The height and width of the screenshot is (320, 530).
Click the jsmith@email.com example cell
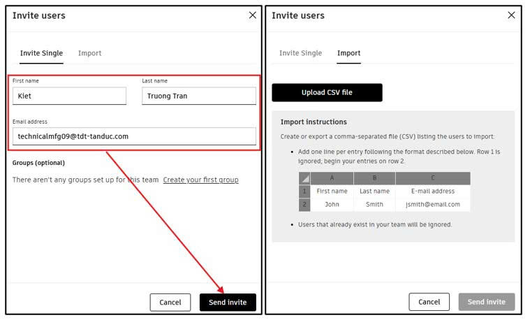click(433, 205)
